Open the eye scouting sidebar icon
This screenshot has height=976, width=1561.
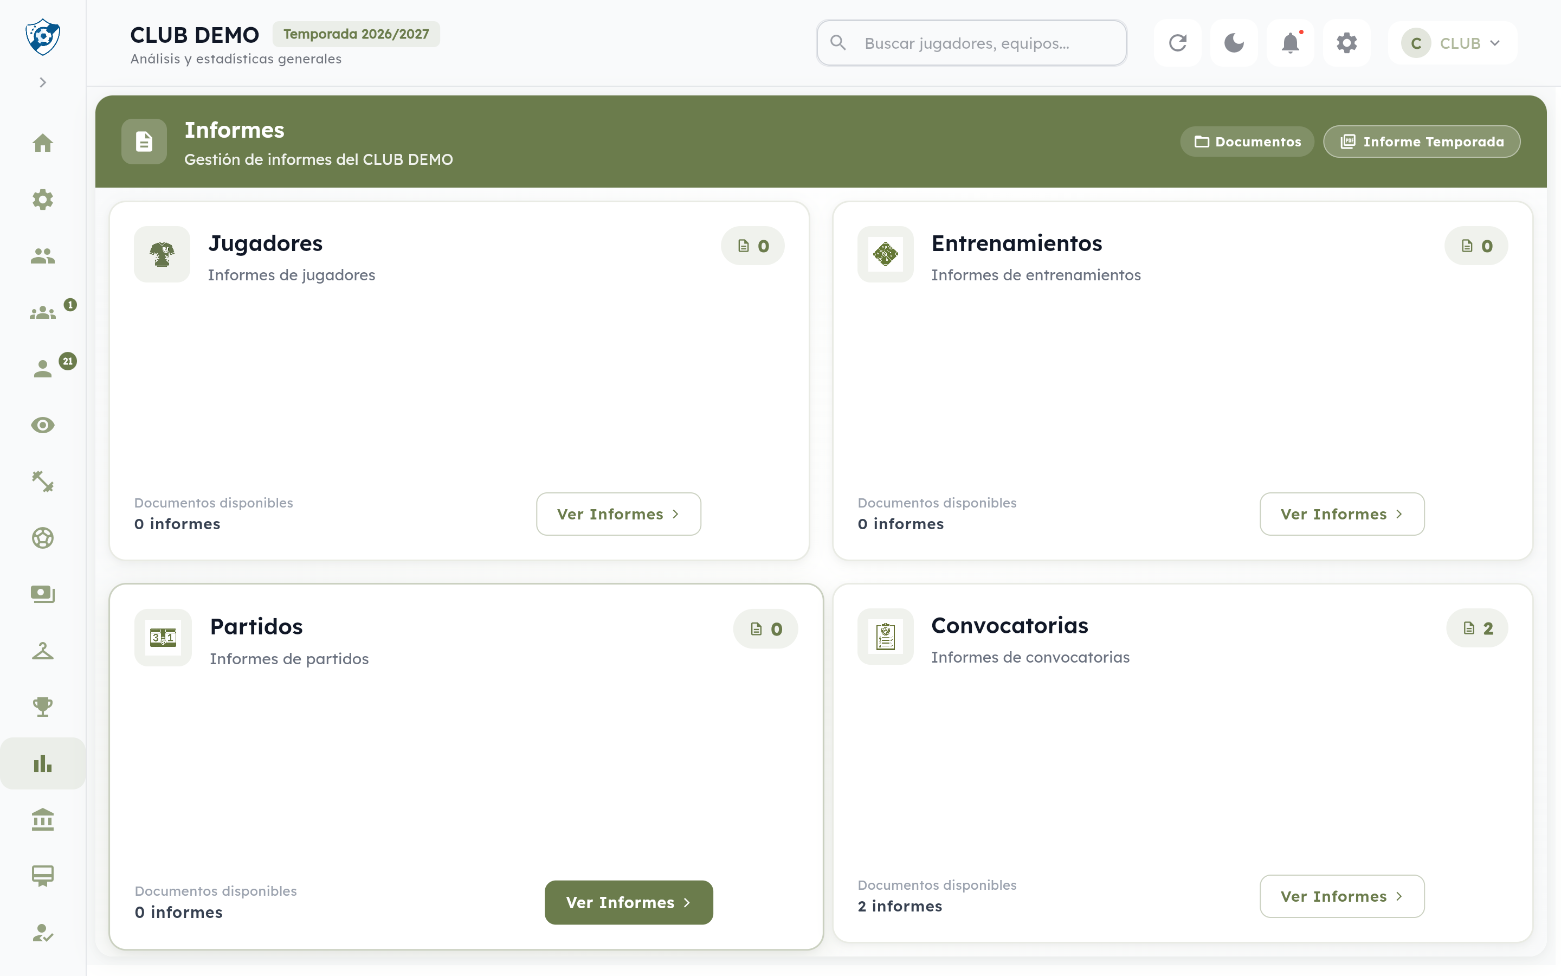43,426
